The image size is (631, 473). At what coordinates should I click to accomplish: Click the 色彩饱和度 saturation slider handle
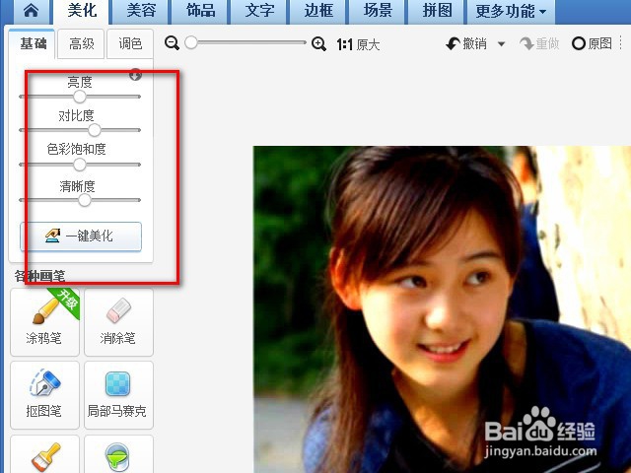pyautogui.click(x=80, y=165)
